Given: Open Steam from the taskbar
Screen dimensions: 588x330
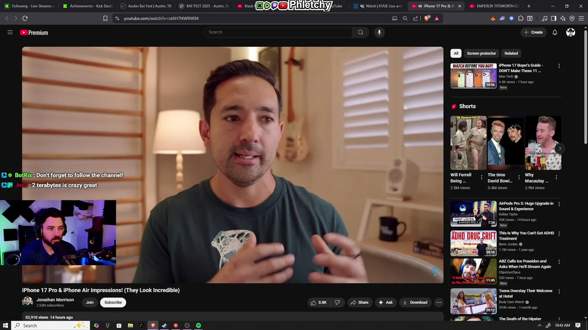Looking at the screenshot, I should 164,325.
